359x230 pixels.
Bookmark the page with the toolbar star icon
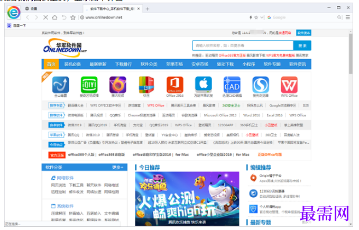[x=73, y=17]
